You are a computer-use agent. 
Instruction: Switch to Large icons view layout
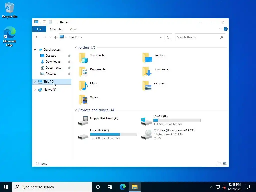click(x=225, y=163)
